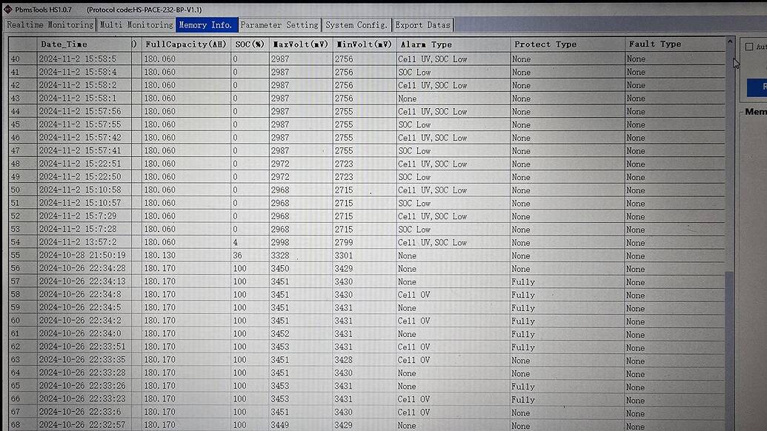The height and width of the screenshot is (431, 767).
Task: Click the PbmsTools icon in the title bar
Action: point(7,9)
